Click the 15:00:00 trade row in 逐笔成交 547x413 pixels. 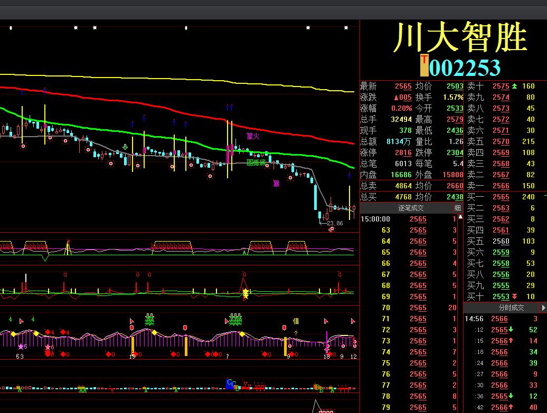click(409, 219)
